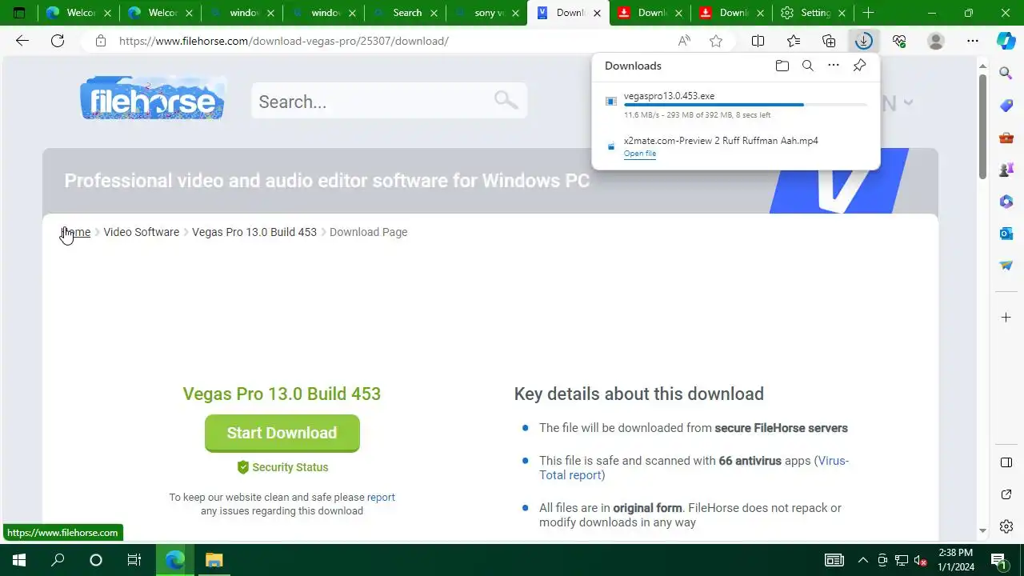
Task: Click the address bar URL
Action: click(284, 41)
